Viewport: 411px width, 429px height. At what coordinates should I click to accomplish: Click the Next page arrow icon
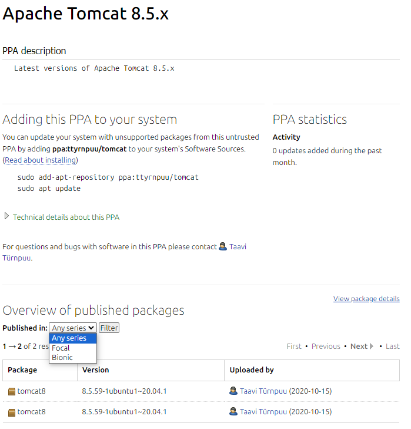tap(372, 346)
